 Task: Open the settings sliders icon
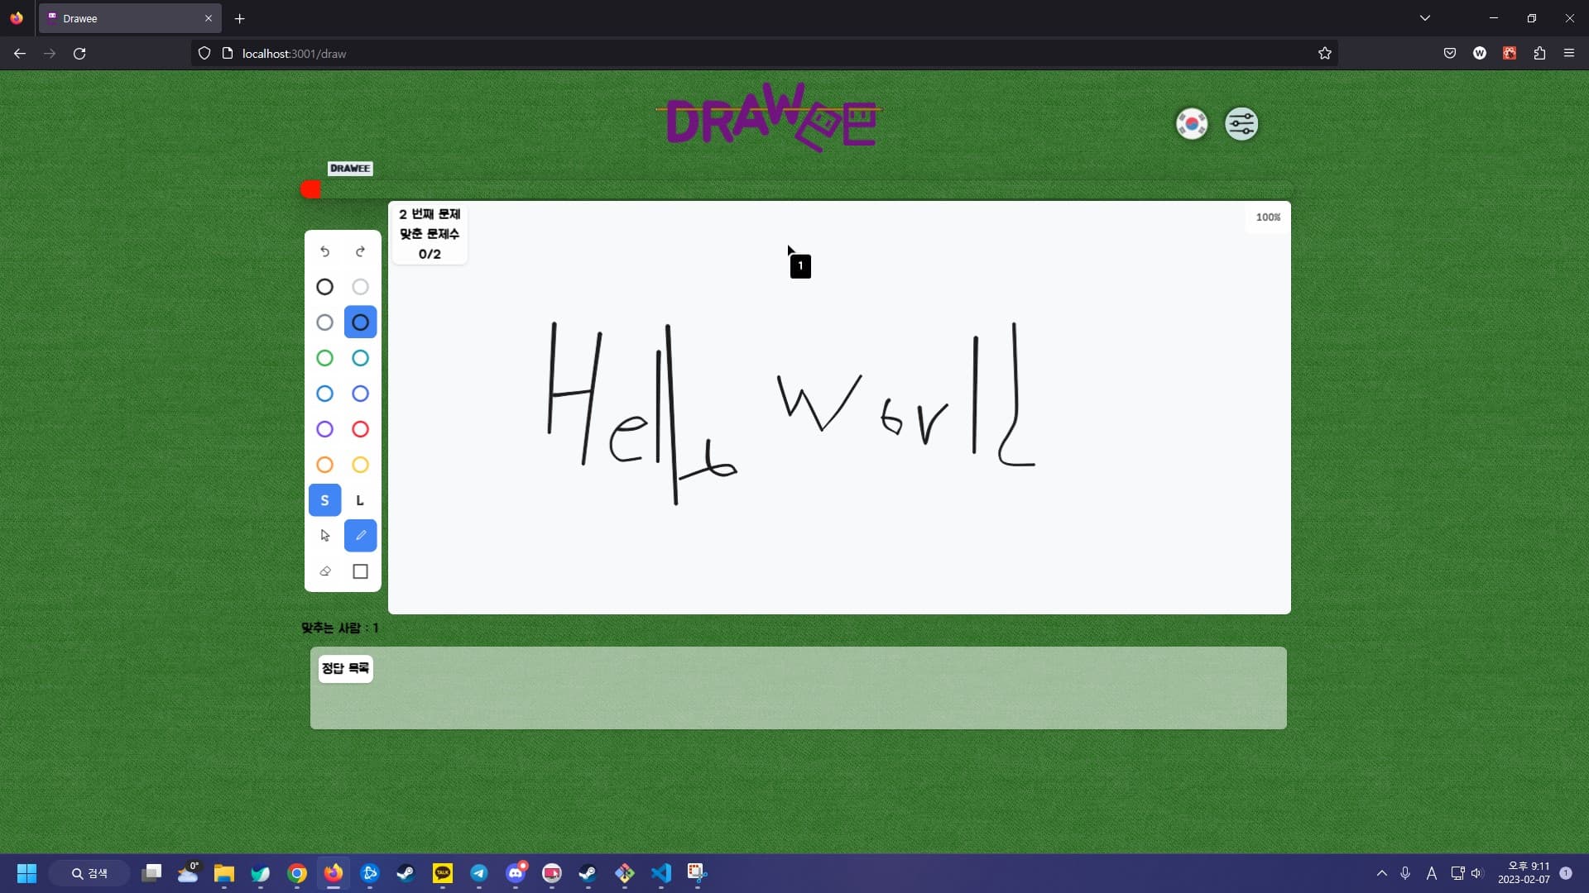[x=1241, y=124]
